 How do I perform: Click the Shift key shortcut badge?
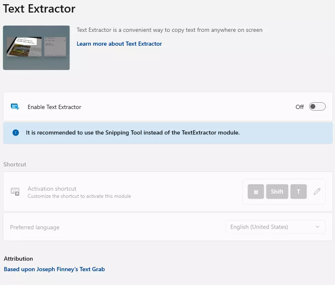pyautogui.click(x=277, y=192)
